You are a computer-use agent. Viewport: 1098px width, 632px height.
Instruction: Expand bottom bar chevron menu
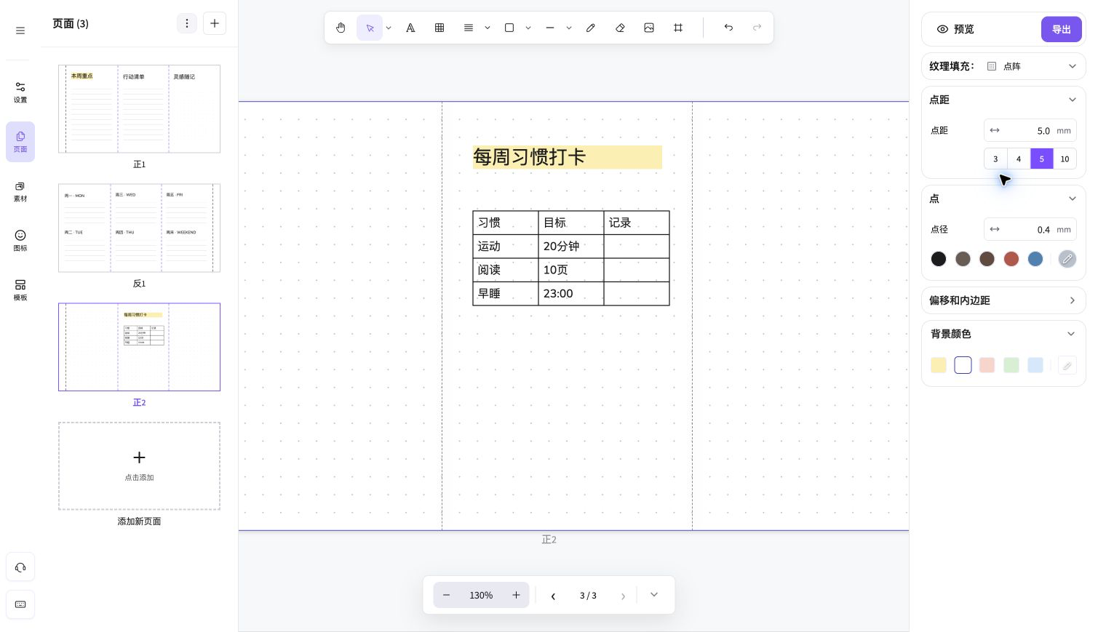[x=654, y=595]
